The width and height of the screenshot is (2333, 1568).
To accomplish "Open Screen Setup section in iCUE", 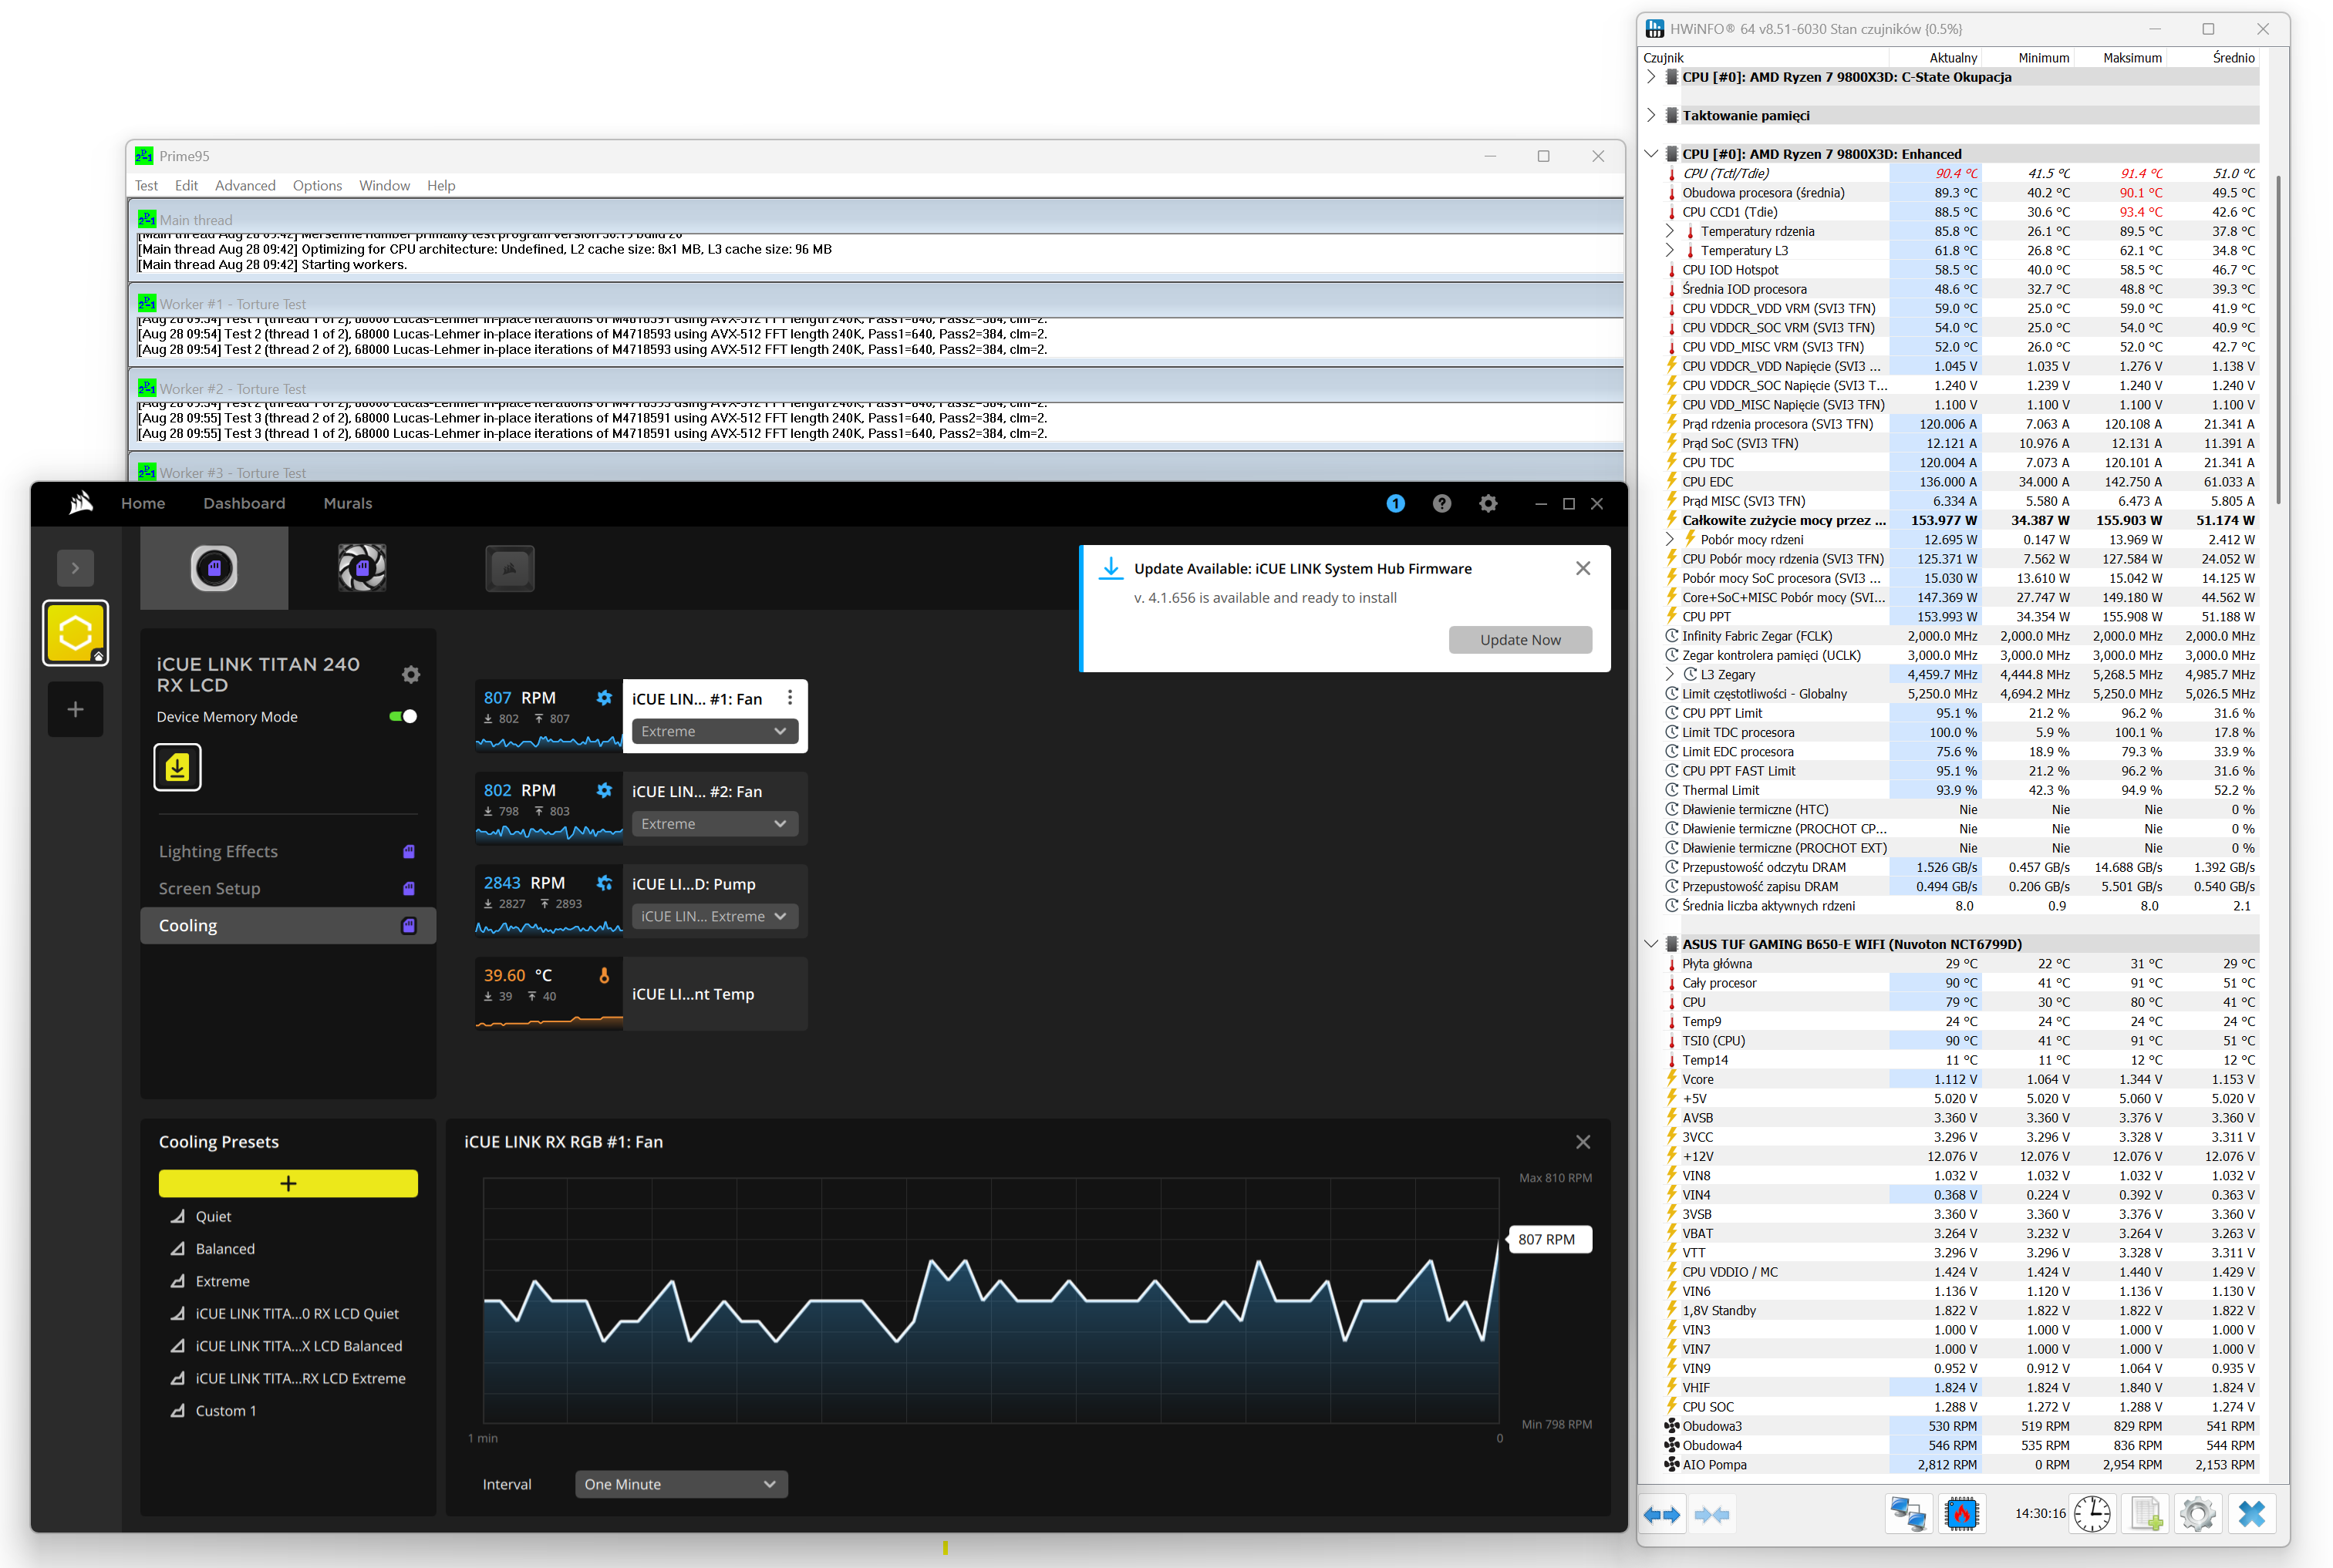I will 288,888.
